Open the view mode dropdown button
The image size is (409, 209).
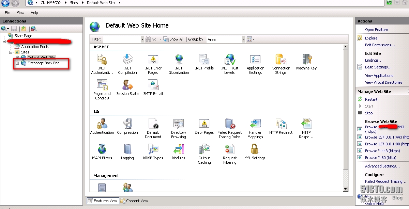pyautogui.click(x=251, y=39)
